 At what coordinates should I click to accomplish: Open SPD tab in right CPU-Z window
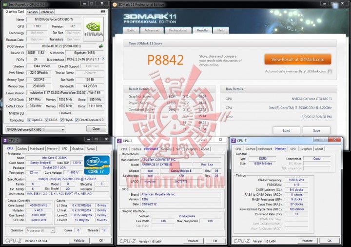point(293,149)
